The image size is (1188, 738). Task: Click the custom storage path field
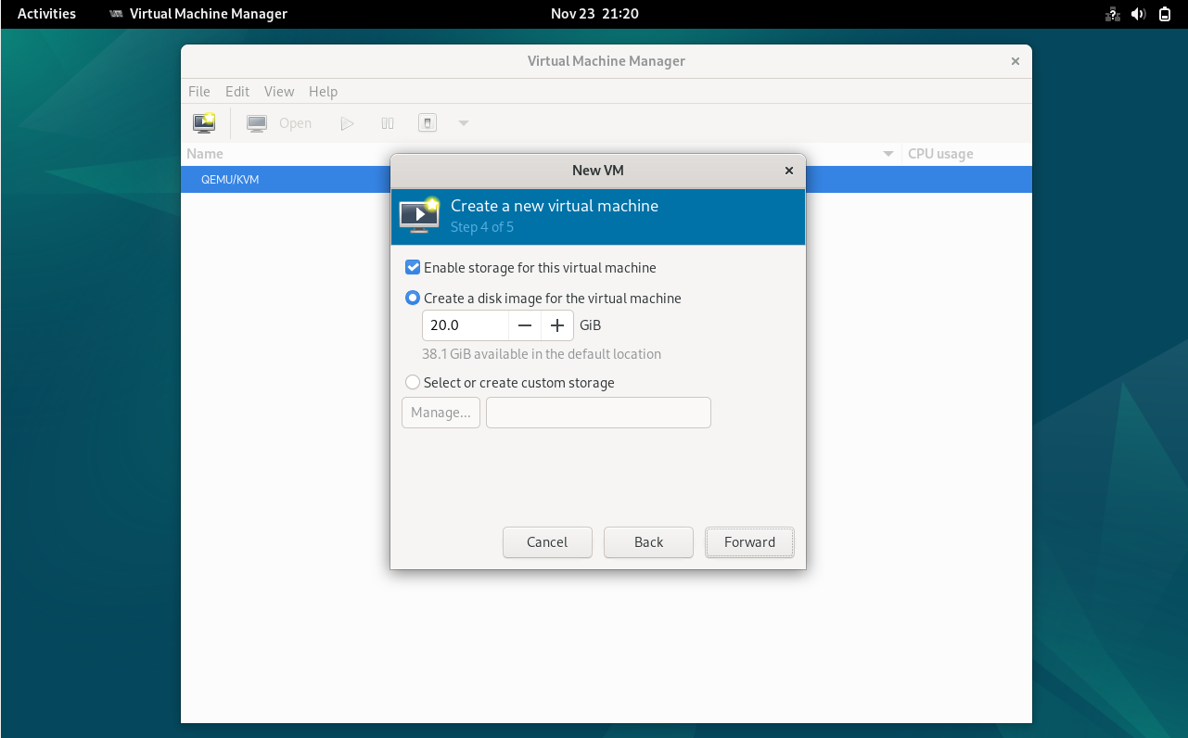coord(598,413)
